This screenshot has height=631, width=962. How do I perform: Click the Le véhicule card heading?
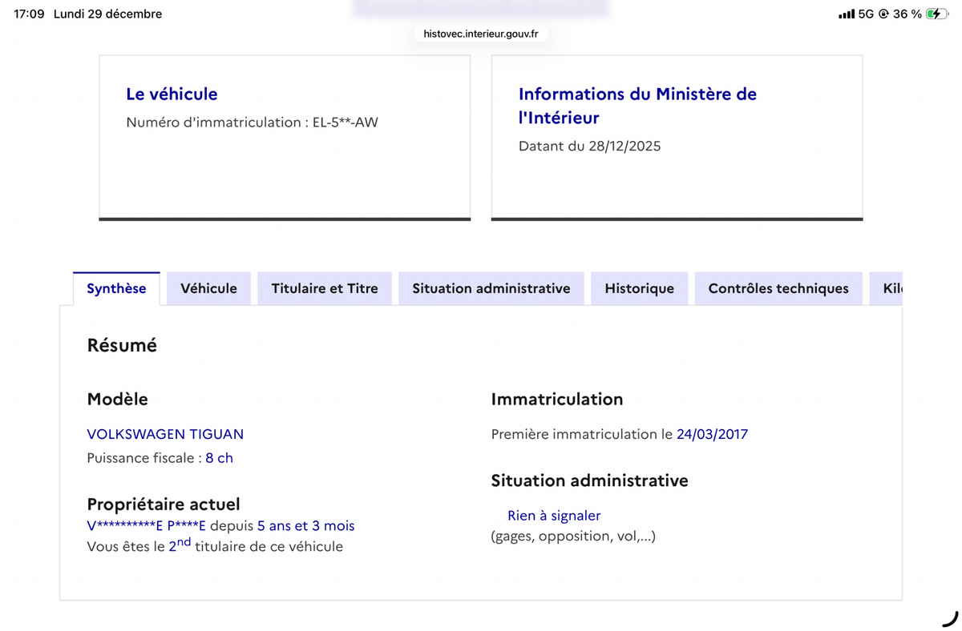[172, 94]
